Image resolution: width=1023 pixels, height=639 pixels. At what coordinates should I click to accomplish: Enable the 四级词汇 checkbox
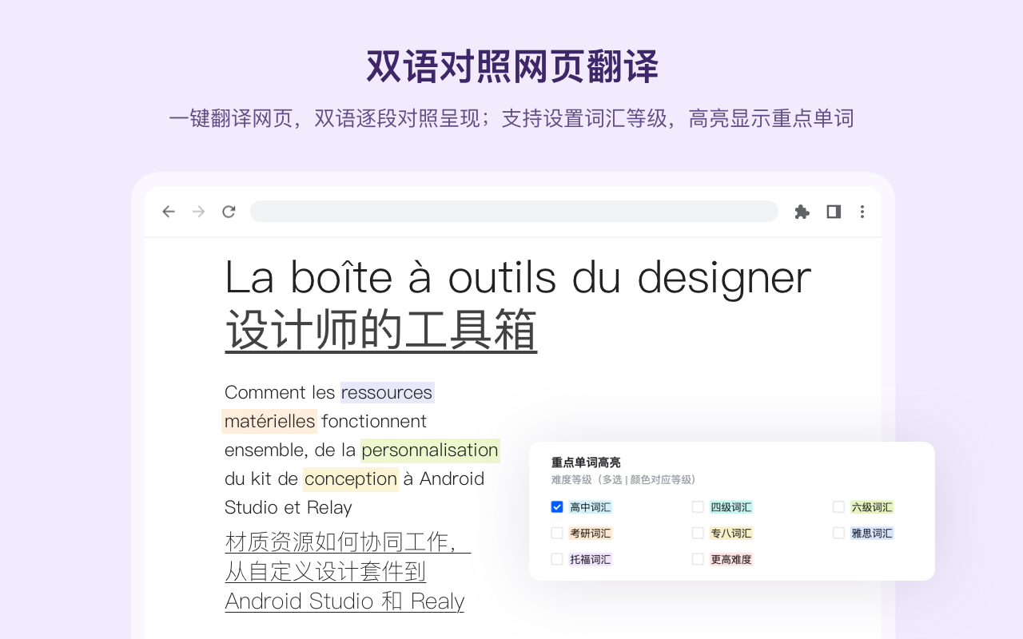click(698, 506)
